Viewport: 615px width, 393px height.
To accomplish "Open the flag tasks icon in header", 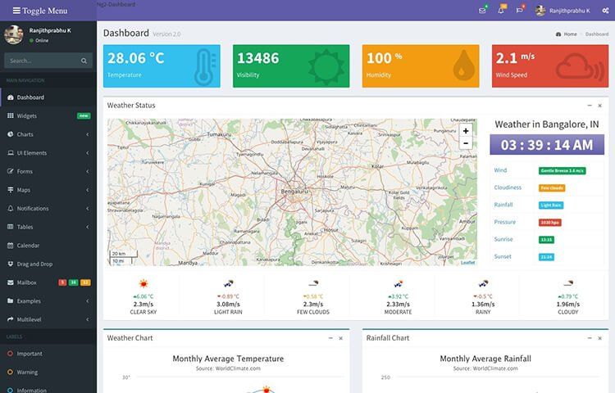I will 520,11.
